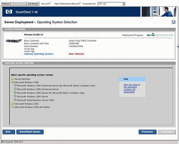
Task: Collapse the Microsoft Windows 2000 tree entry
Action: coord(27,82)
